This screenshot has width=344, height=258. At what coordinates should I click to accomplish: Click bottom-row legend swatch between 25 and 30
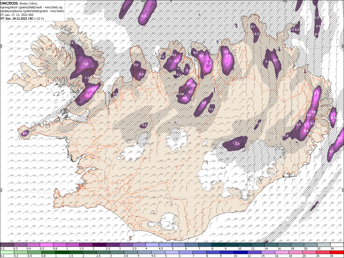(x=323, y=252)
